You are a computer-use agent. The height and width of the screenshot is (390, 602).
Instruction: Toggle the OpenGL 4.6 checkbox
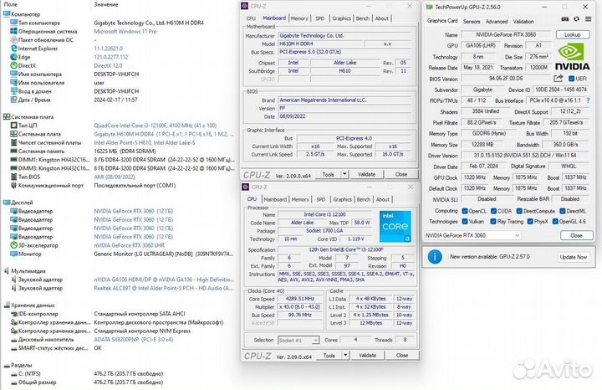tap(555, 222)
